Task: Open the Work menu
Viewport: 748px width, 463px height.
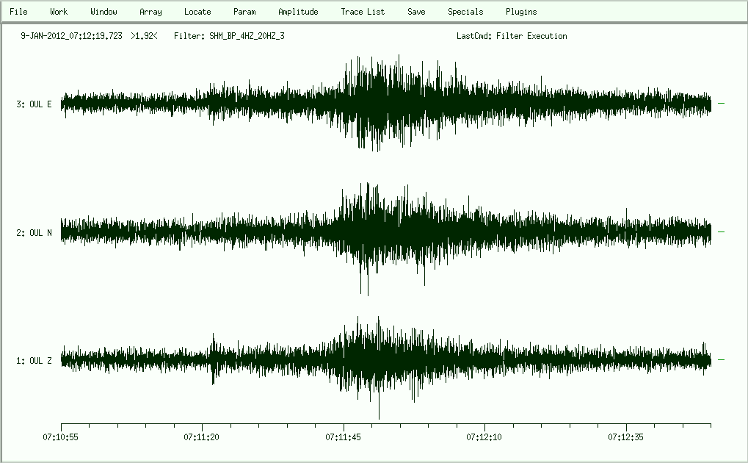Action: (59, 12)
